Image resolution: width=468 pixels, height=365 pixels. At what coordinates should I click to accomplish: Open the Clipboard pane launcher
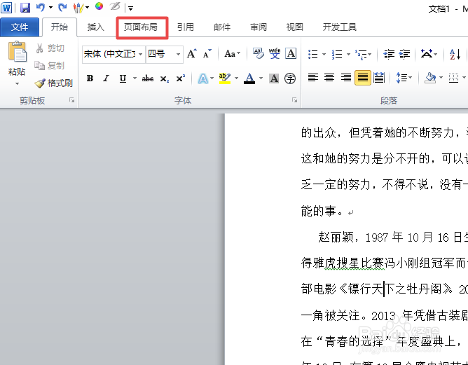click(71, 100)
